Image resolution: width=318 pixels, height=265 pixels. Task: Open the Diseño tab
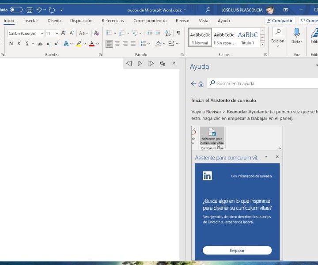tap(54, 21)
